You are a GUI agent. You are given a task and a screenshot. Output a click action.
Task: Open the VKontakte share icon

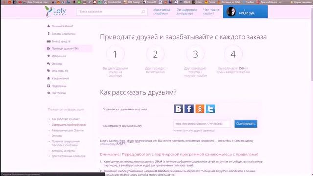(x=178, y=109)
